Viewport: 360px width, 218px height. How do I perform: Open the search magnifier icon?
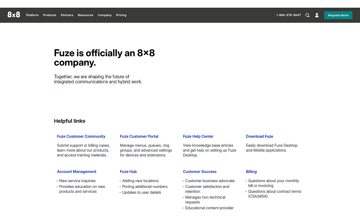[307, 15]
